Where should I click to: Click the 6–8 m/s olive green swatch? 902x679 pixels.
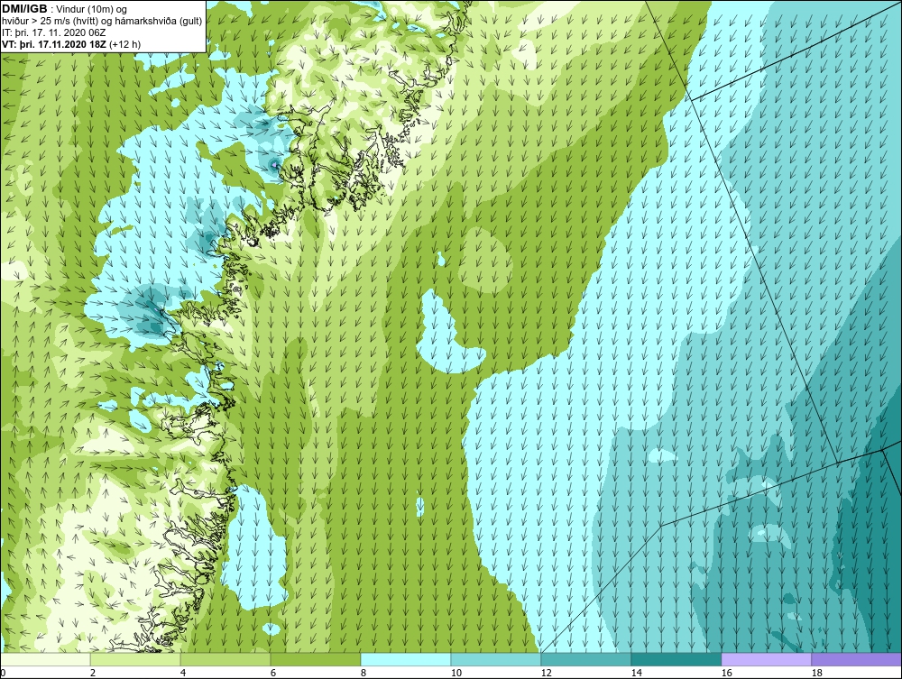pyautogui.click(x=315, y=659)
